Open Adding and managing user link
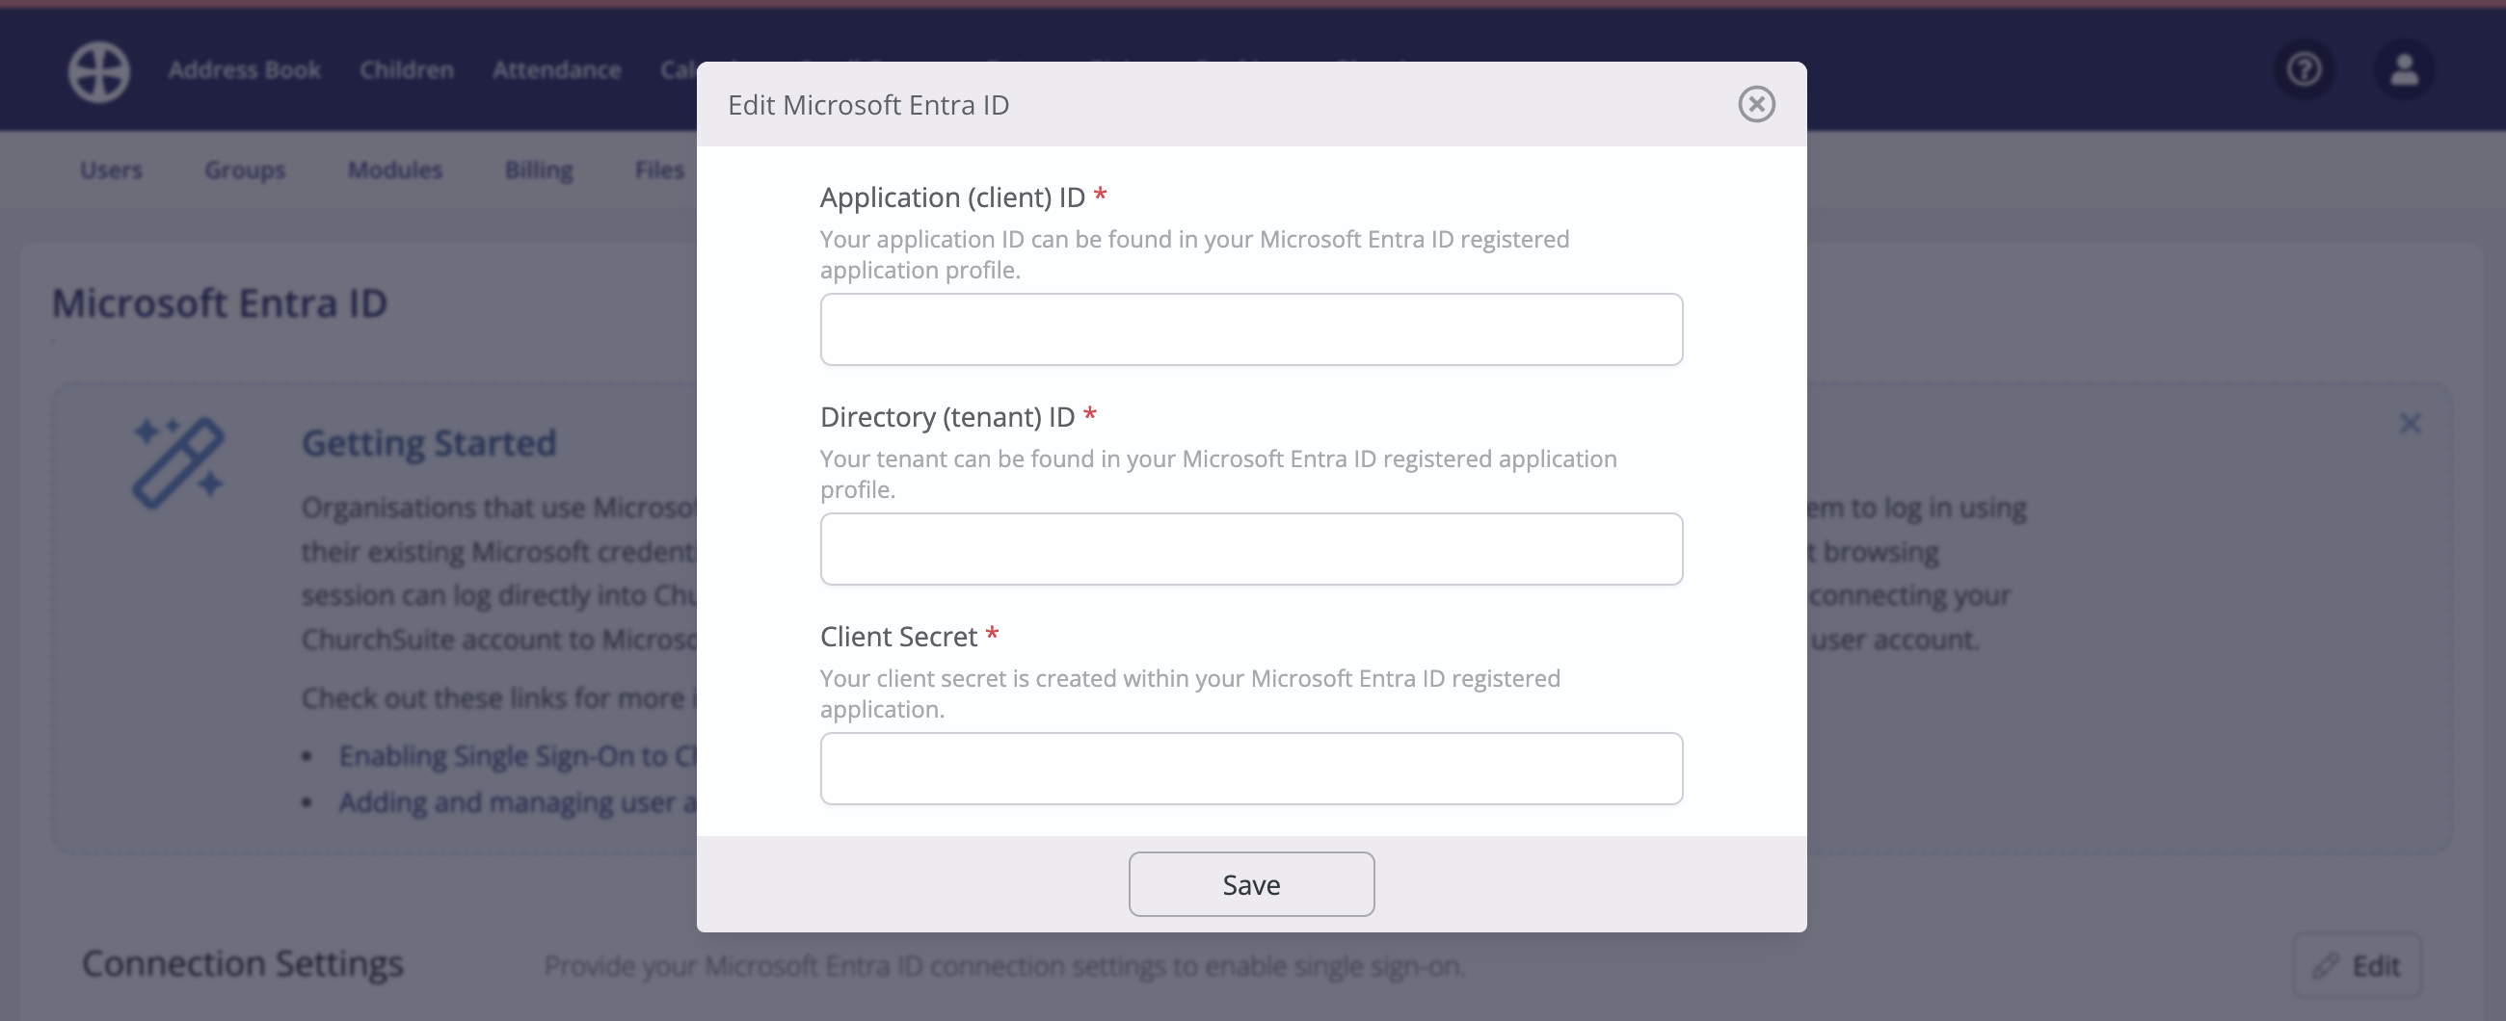 (x=518, y=802)
